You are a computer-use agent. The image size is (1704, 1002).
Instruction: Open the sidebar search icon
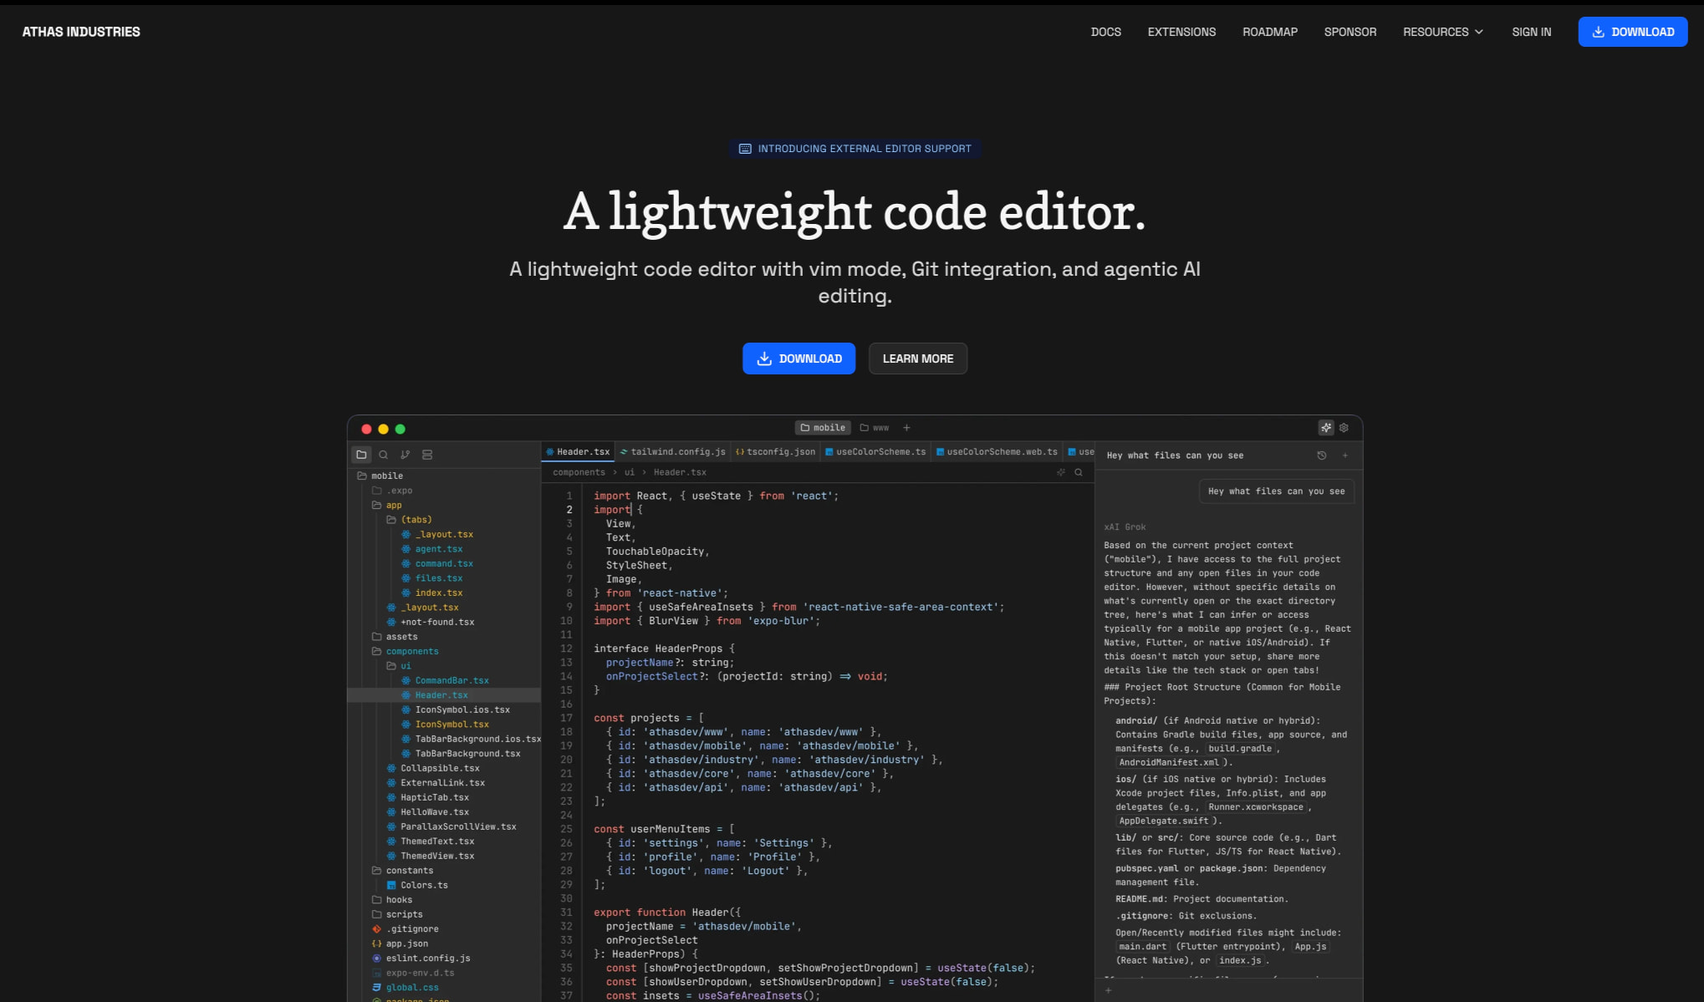click(383, 455)
